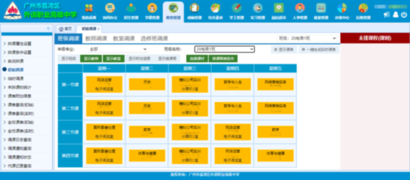The image size is (410, 180).
Task: Expand 未排课时统计 in sidebar
Action: (x=20, y=87)
